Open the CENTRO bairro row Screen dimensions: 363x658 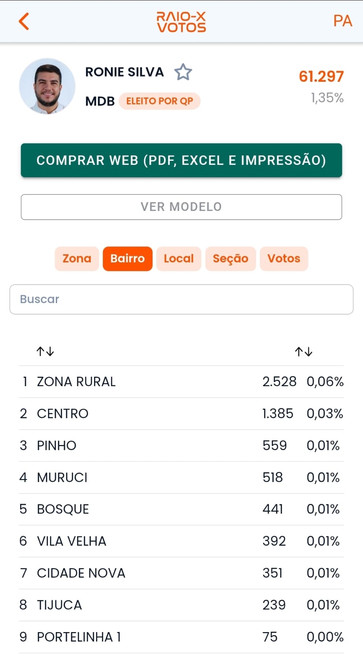tap(181, 414)
